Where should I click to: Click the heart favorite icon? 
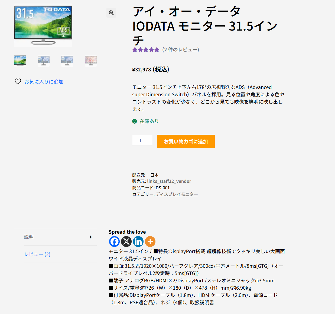tap(18, 81)
